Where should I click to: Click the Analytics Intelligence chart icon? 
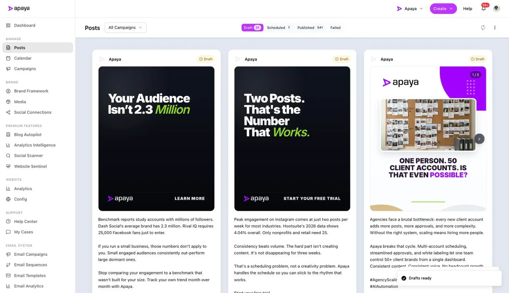click(8, 145)
